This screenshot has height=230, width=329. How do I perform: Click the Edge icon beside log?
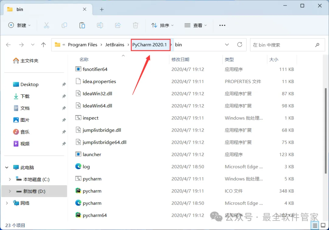point(78,166)
